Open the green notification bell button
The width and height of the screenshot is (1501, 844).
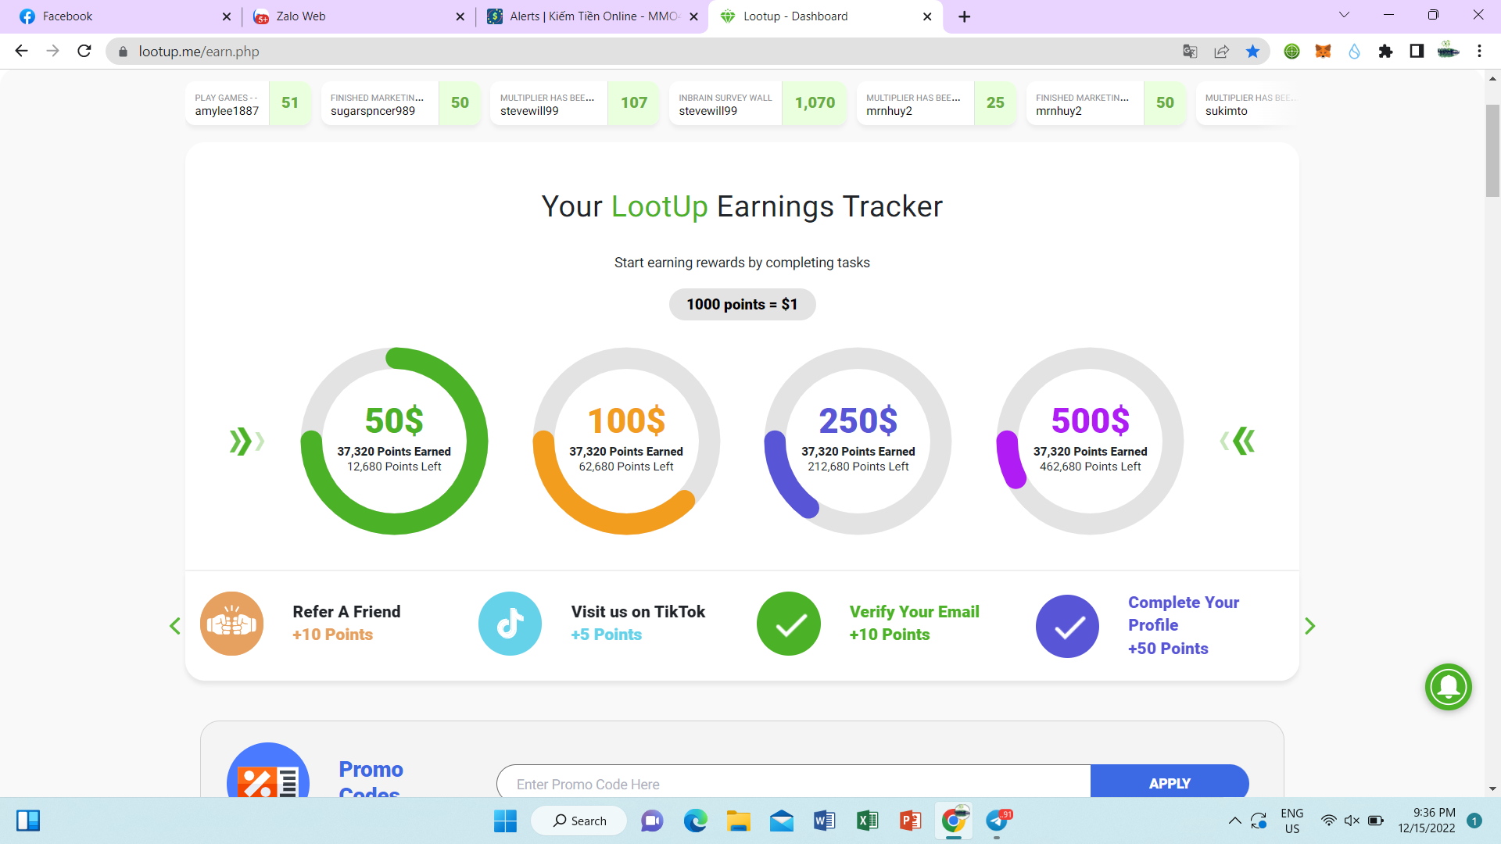pyautogui.click(x=1448, y=687)
